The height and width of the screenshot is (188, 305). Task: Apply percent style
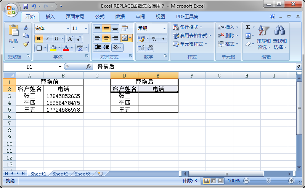point(154,39)
